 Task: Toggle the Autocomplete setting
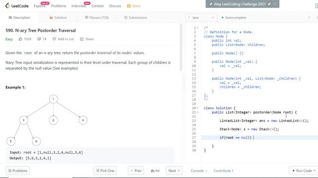[234, 18]
